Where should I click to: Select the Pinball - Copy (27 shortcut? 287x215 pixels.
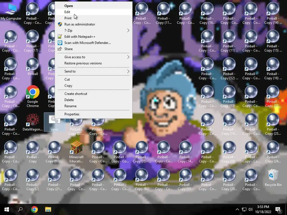tap(76, 127)
